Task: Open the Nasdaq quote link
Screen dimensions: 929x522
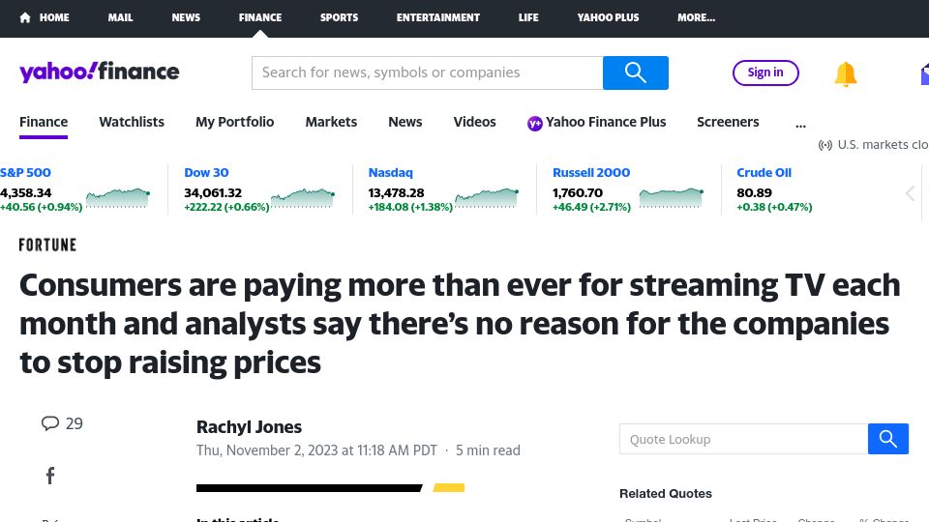Action: click(x=390, y=173)
